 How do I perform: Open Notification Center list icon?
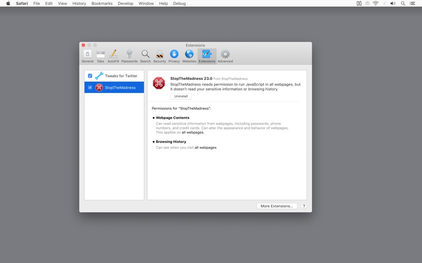coord(413,4)
